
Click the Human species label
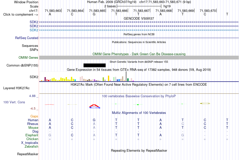coord(33,120)
